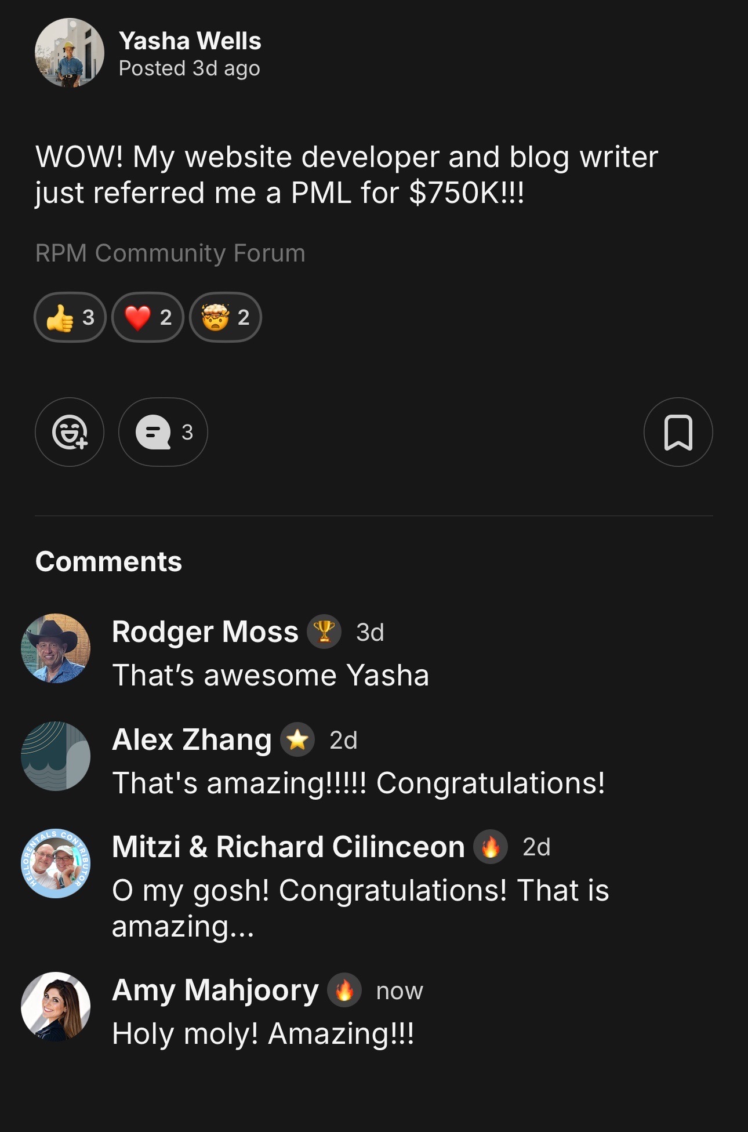Click Alex Zhang's star badge
Viewport: 748px width, 1132px height.
point(297,739)
